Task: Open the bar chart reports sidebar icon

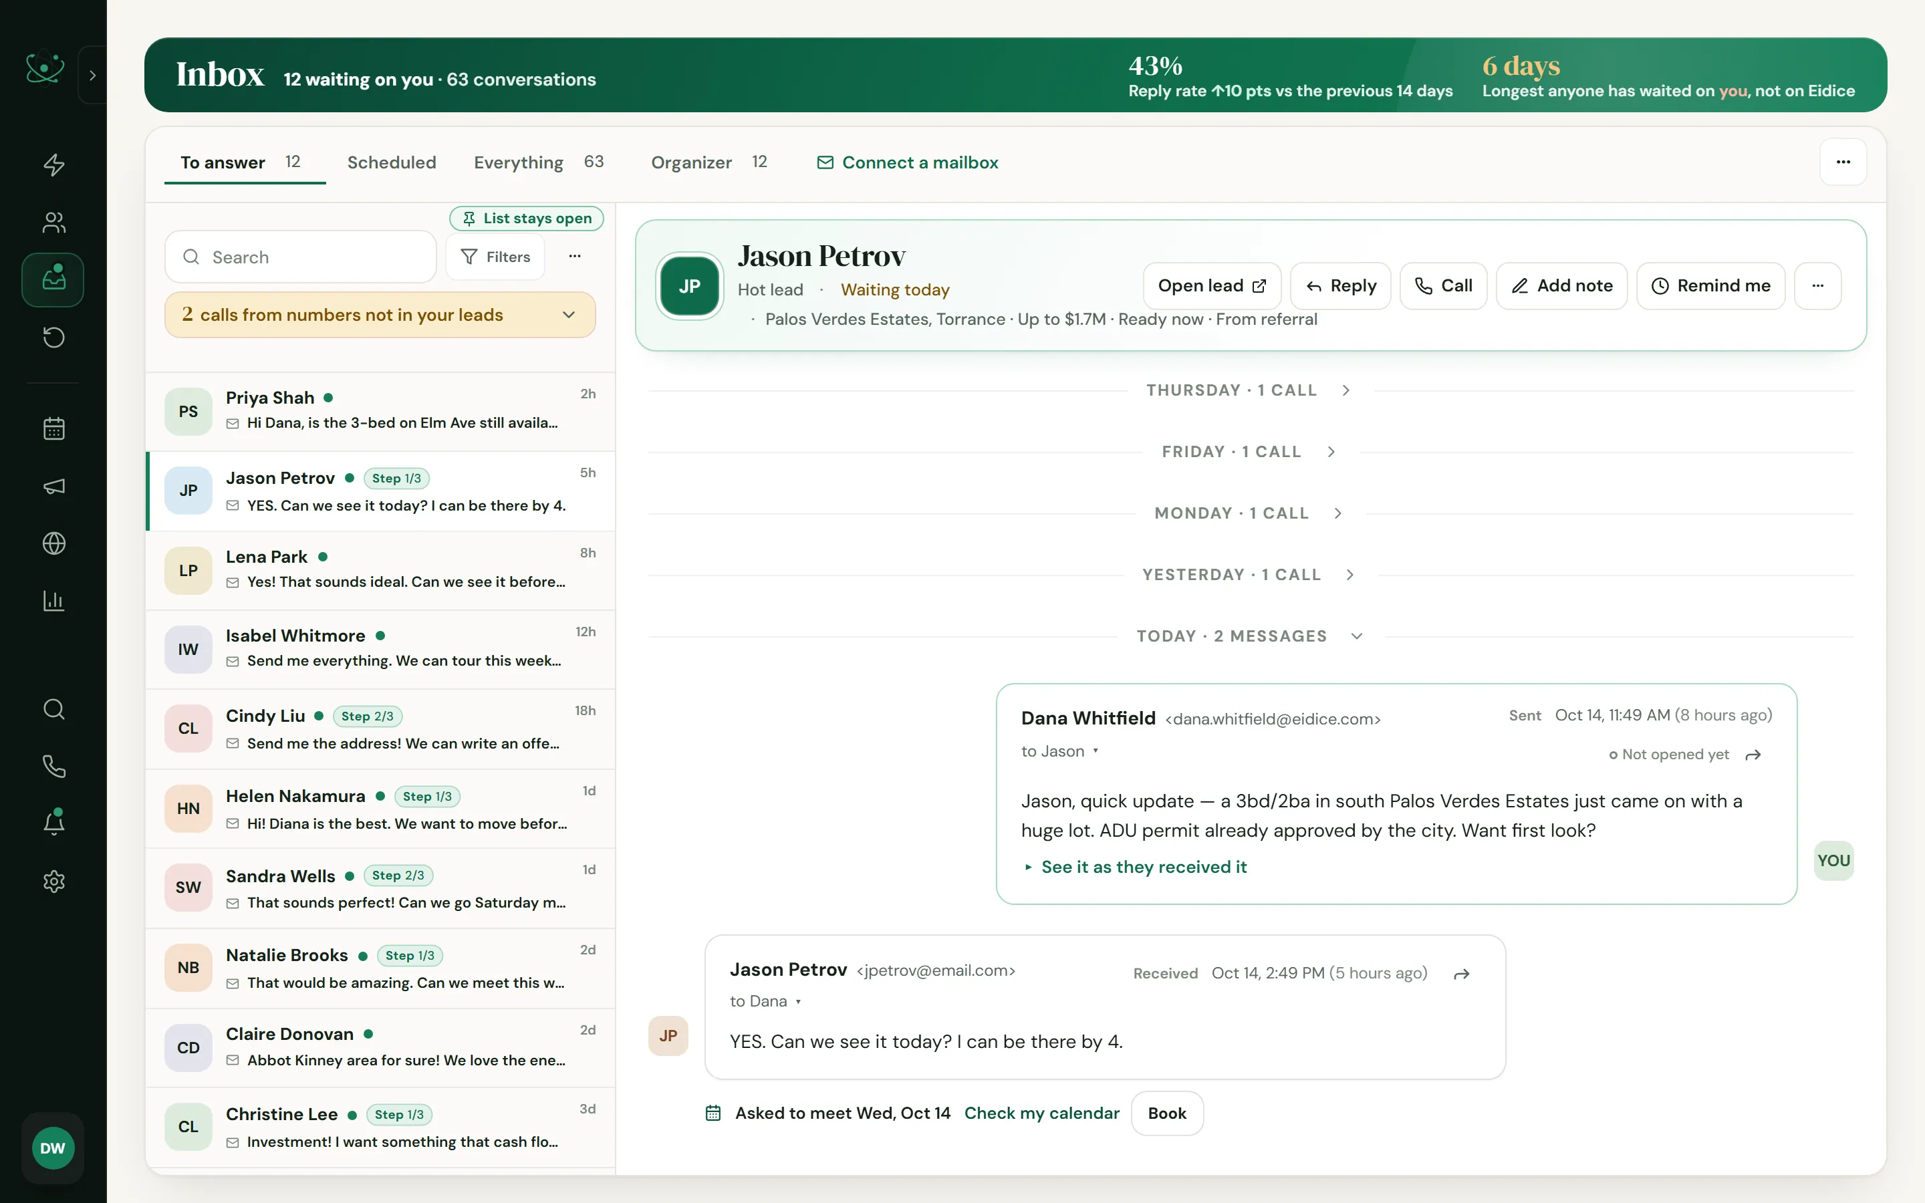Action: tap(53, 601)
